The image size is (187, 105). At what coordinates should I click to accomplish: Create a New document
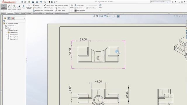(25, 2)
